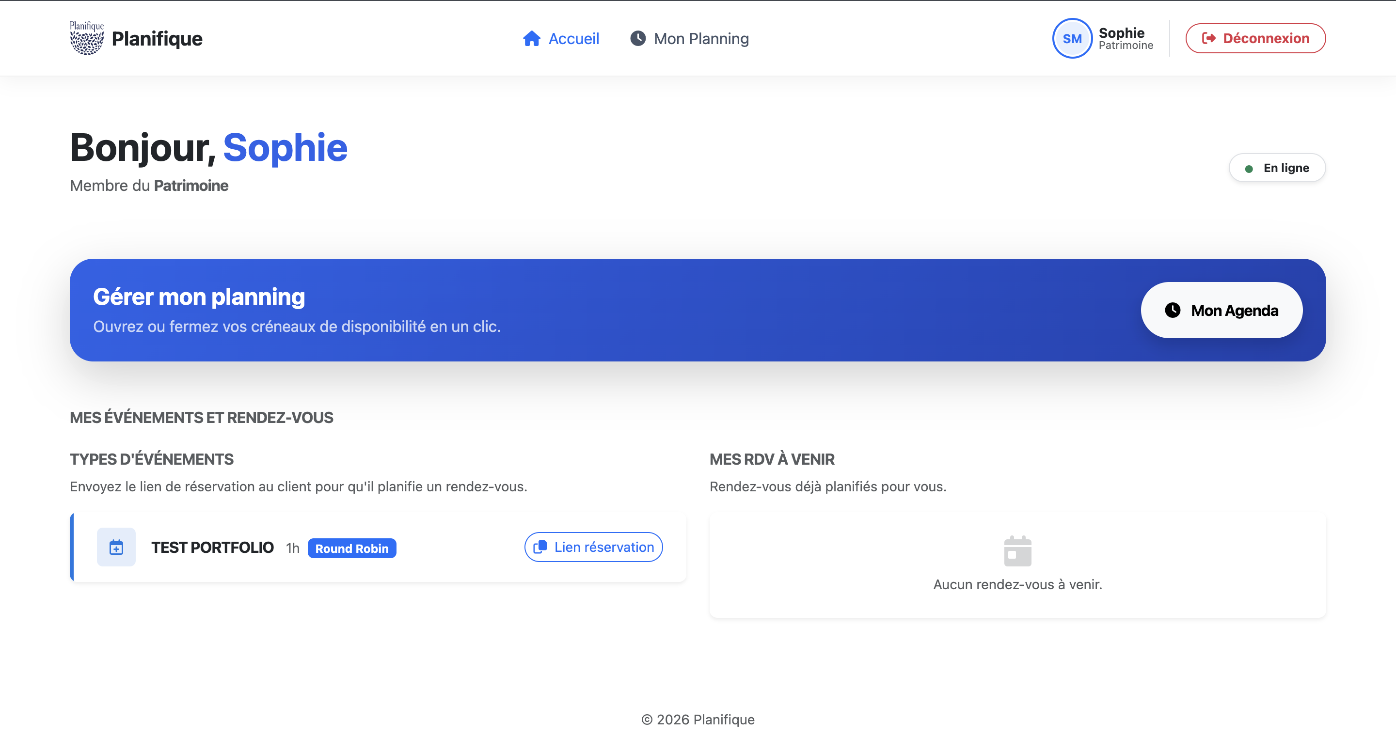The image size is (1396, 752).
Task: Click the Gérer mon planning heading
Action: click(x=199, y=297)
